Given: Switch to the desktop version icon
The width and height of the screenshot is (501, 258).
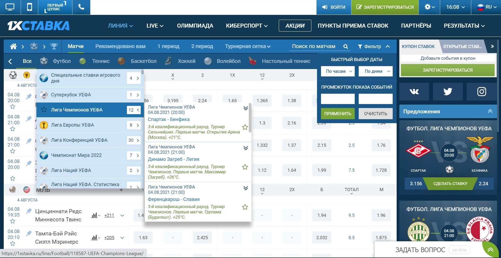Looking at the screenshot, I should pyautogui.click(x=10, y=7).
